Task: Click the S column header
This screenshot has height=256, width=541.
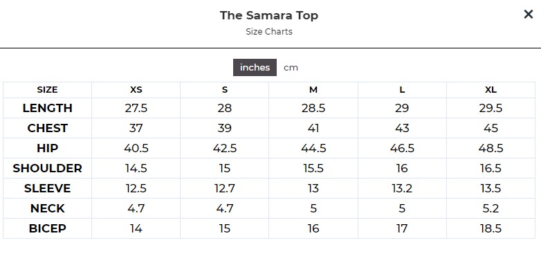Action: coord(225,90)
